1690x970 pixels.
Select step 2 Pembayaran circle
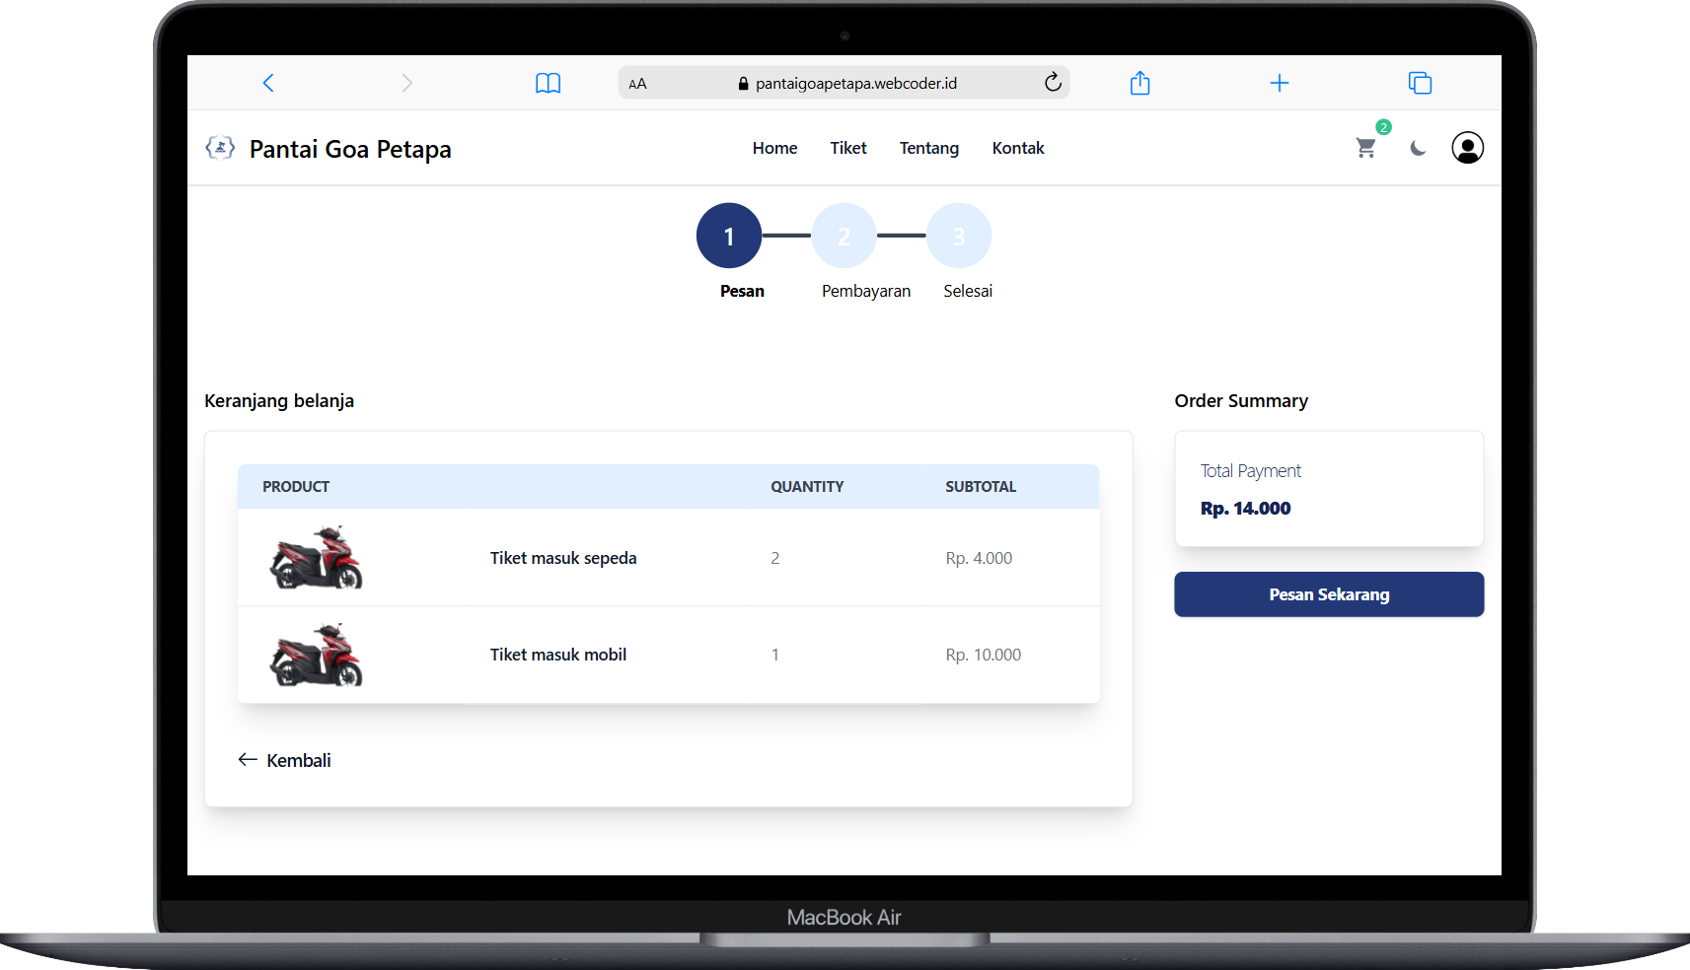click(845, 236)
